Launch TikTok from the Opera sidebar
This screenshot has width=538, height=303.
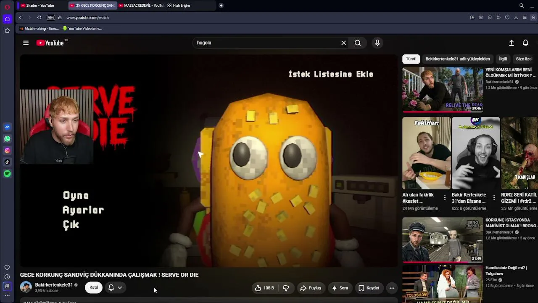(7, 162)
